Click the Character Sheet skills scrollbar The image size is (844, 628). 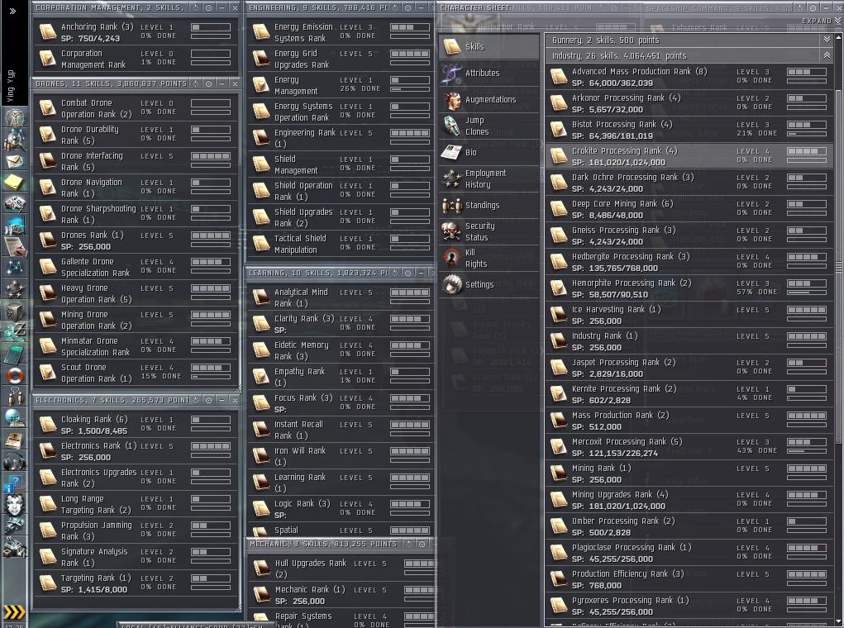[x=838, y=267]
